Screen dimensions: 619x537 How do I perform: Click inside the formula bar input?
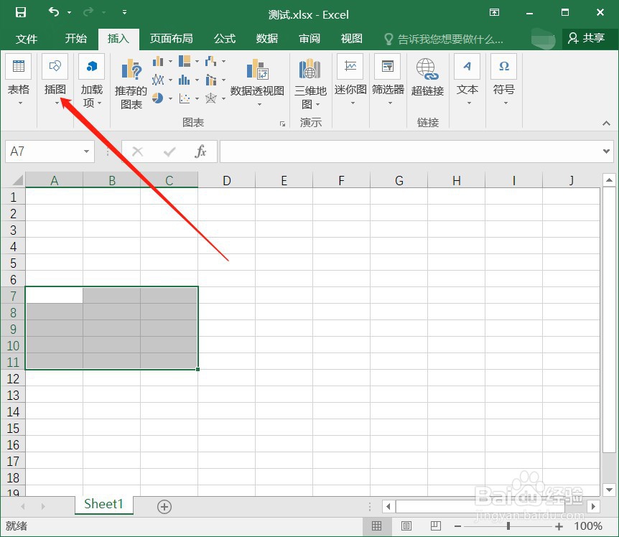click(x=410, y=151)
